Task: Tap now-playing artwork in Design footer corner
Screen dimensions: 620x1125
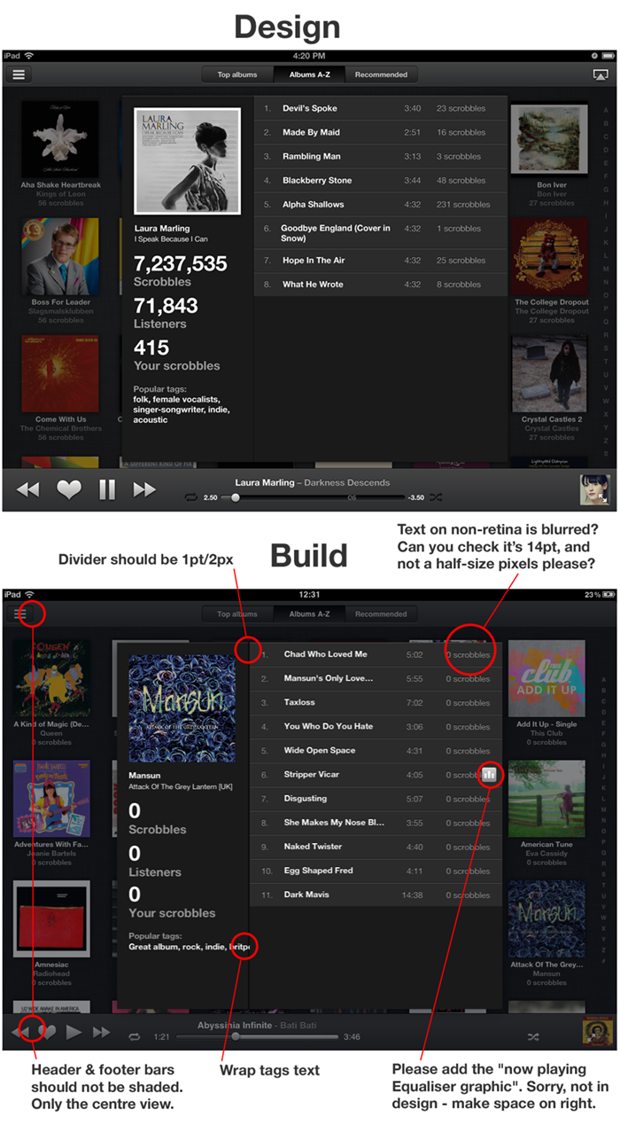Action: [x=594, y=489]
